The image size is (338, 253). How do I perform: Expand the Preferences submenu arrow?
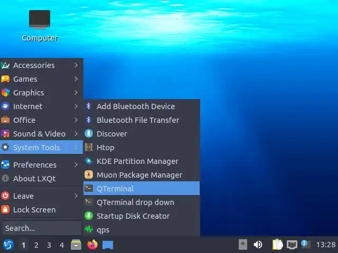pyautogui.click(x=76, y=165)
